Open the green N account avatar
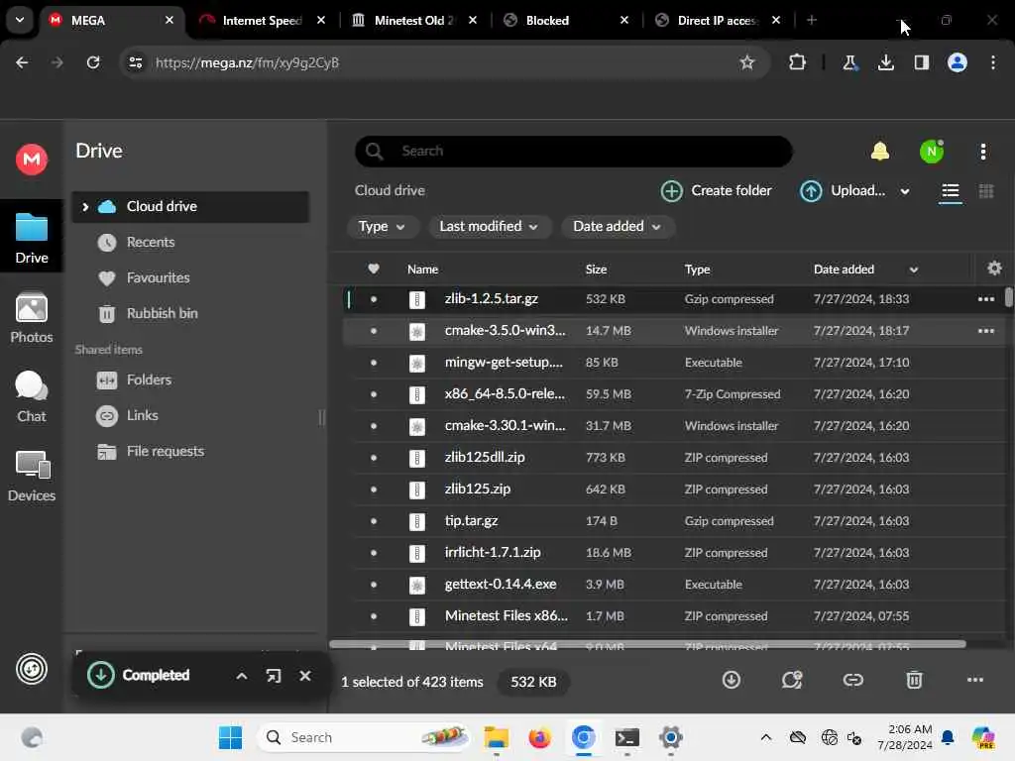 click(x=932, y=152)
